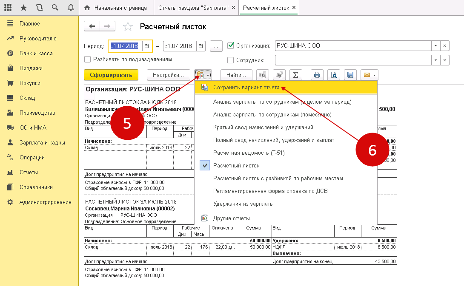Choose Расчетная ведомость (Т-51) report variant
Image resolution: width=464 pixels, height=286 pixels.
tap(249, 153)
